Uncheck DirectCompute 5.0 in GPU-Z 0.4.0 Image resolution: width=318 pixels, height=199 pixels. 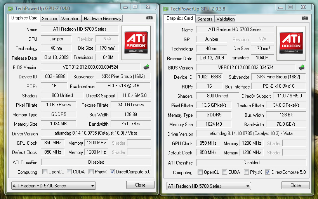(x=113, y=172)
